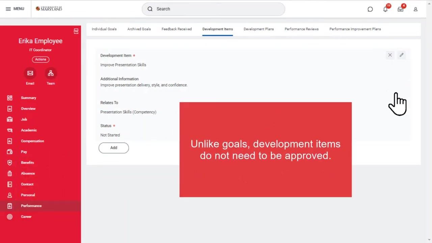Click the Add button
This screenshot has height=243, width=432.
(x=114, y=148)
